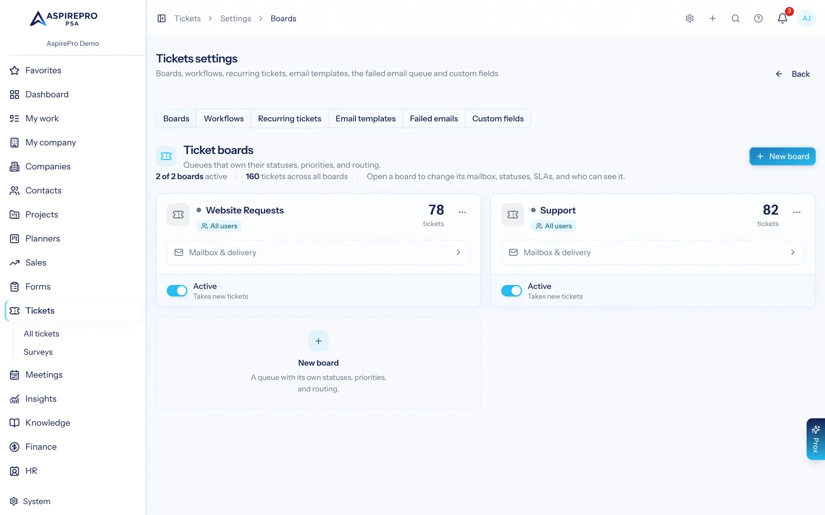
Task: Switch to the Workflows tab
Action: 224,119
